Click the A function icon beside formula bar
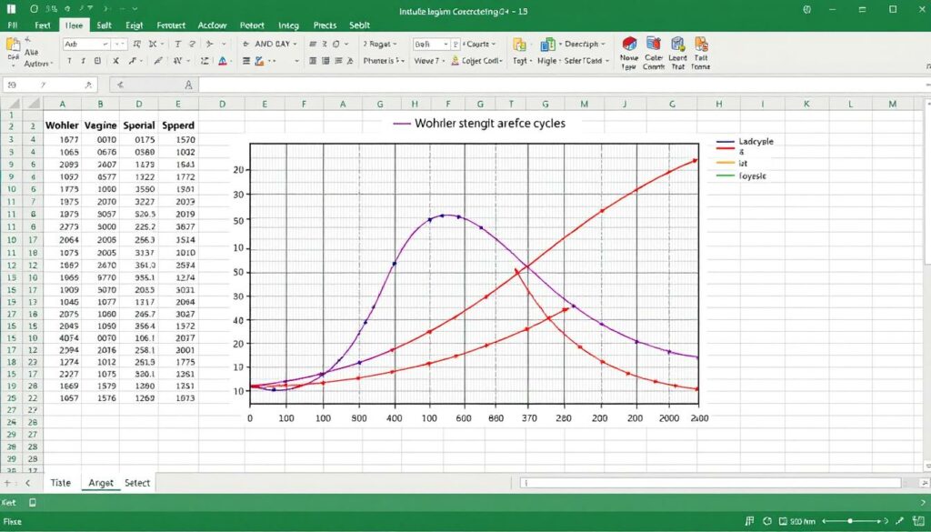The image size is (931, 532). [189, 85]
